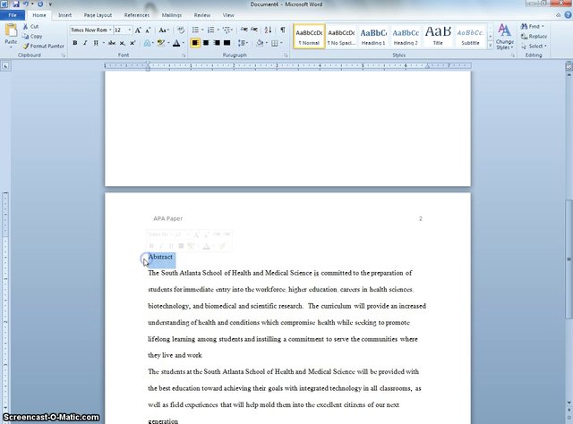
Task: Toggle Align Text Left button
Action: [195, 43]
